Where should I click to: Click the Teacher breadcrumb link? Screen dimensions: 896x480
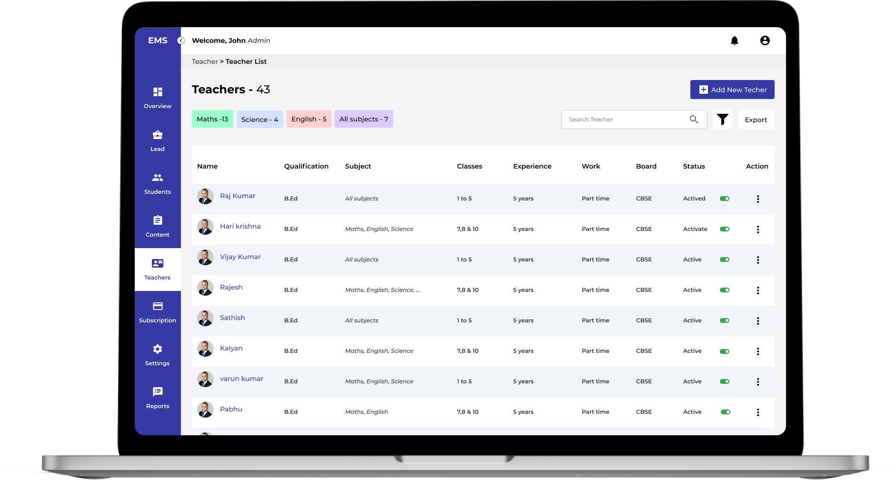point(205,61)
